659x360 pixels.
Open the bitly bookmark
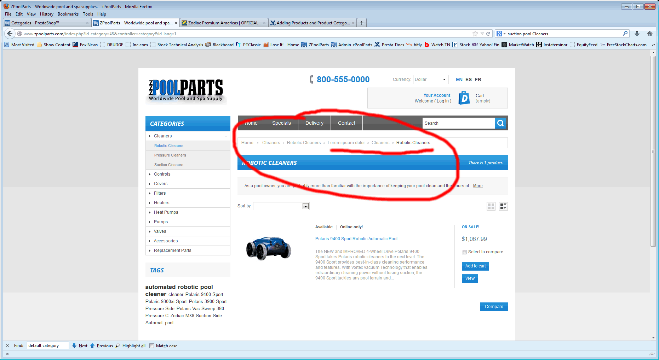click(414, 45)
